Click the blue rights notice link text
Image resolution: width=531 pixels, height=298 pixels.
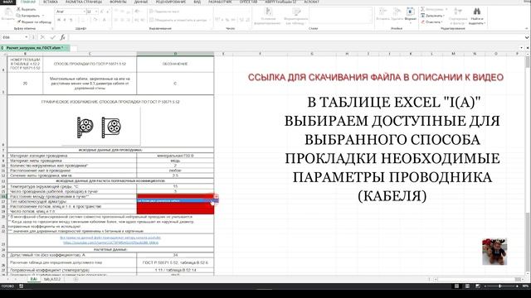click(110, 238)
